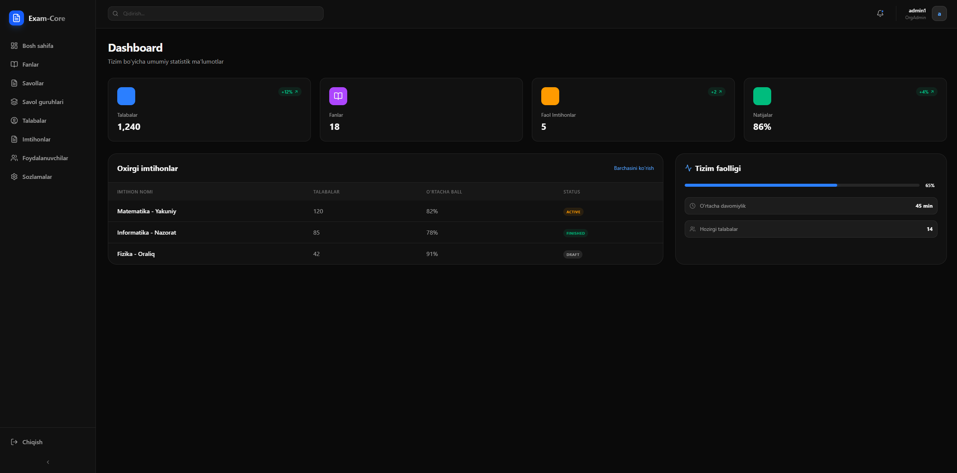The image size is (957, 473).
Task: Select the Savollar document icon in sidebar
Action: tap(14, 83)
